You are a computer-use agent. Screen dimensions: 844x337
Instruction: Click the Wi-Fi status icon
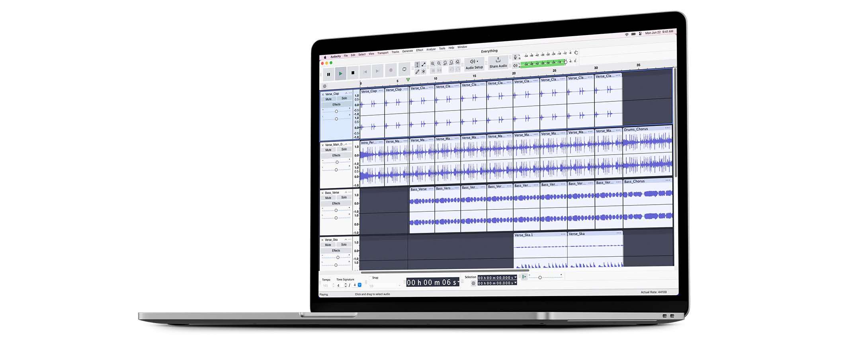click(x=627, y=35)
